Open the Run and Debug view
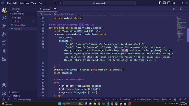This screenshot has width=189, height=106. coord(4,34)
